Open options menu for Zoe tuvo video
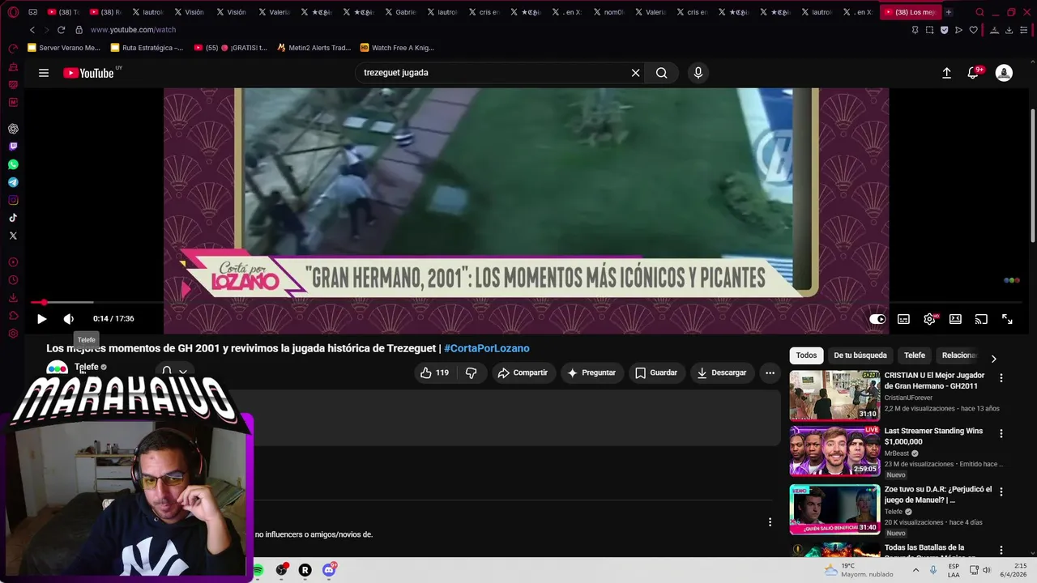 [1001, 492]
